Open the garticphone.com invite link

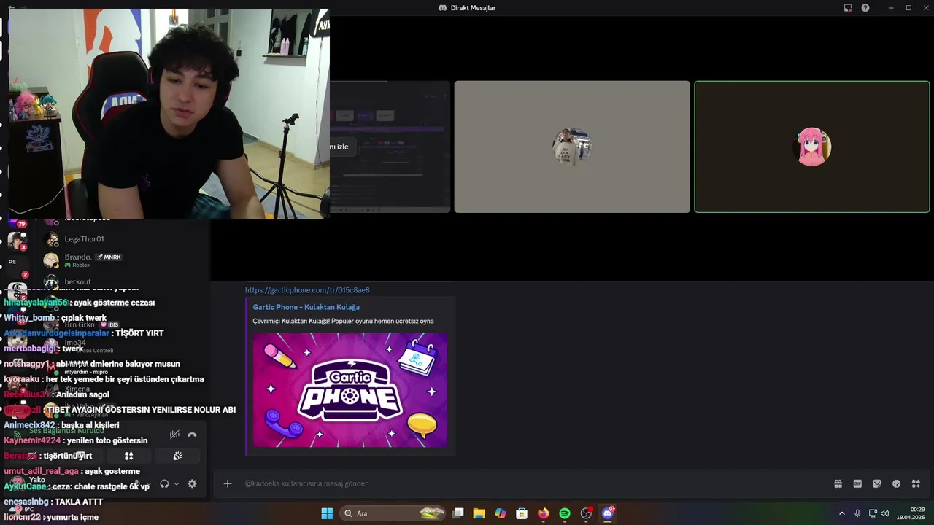point(307,289)
